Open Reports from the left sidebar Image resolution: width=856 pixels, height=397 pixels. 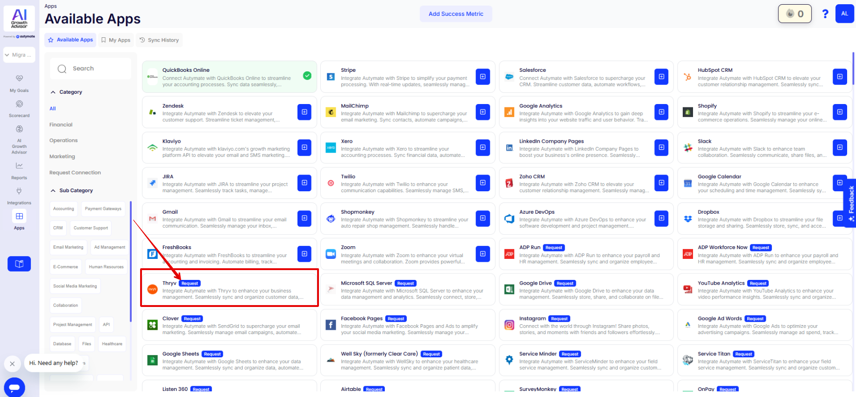click(x=19, y=171)
